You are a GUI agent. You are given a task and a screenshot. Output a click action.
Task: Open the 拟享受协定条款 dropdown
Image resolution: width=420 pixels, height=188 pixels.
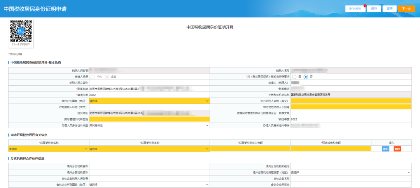click(149, 149)
